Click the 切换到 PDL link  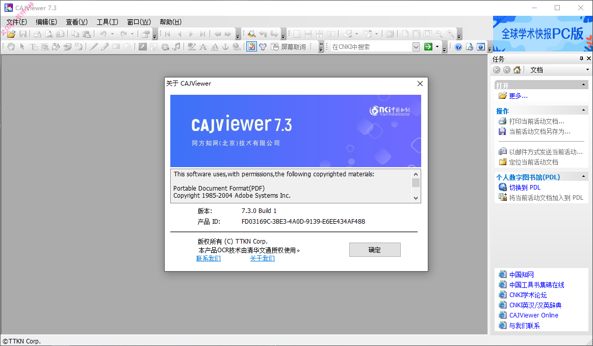[525, 187]
